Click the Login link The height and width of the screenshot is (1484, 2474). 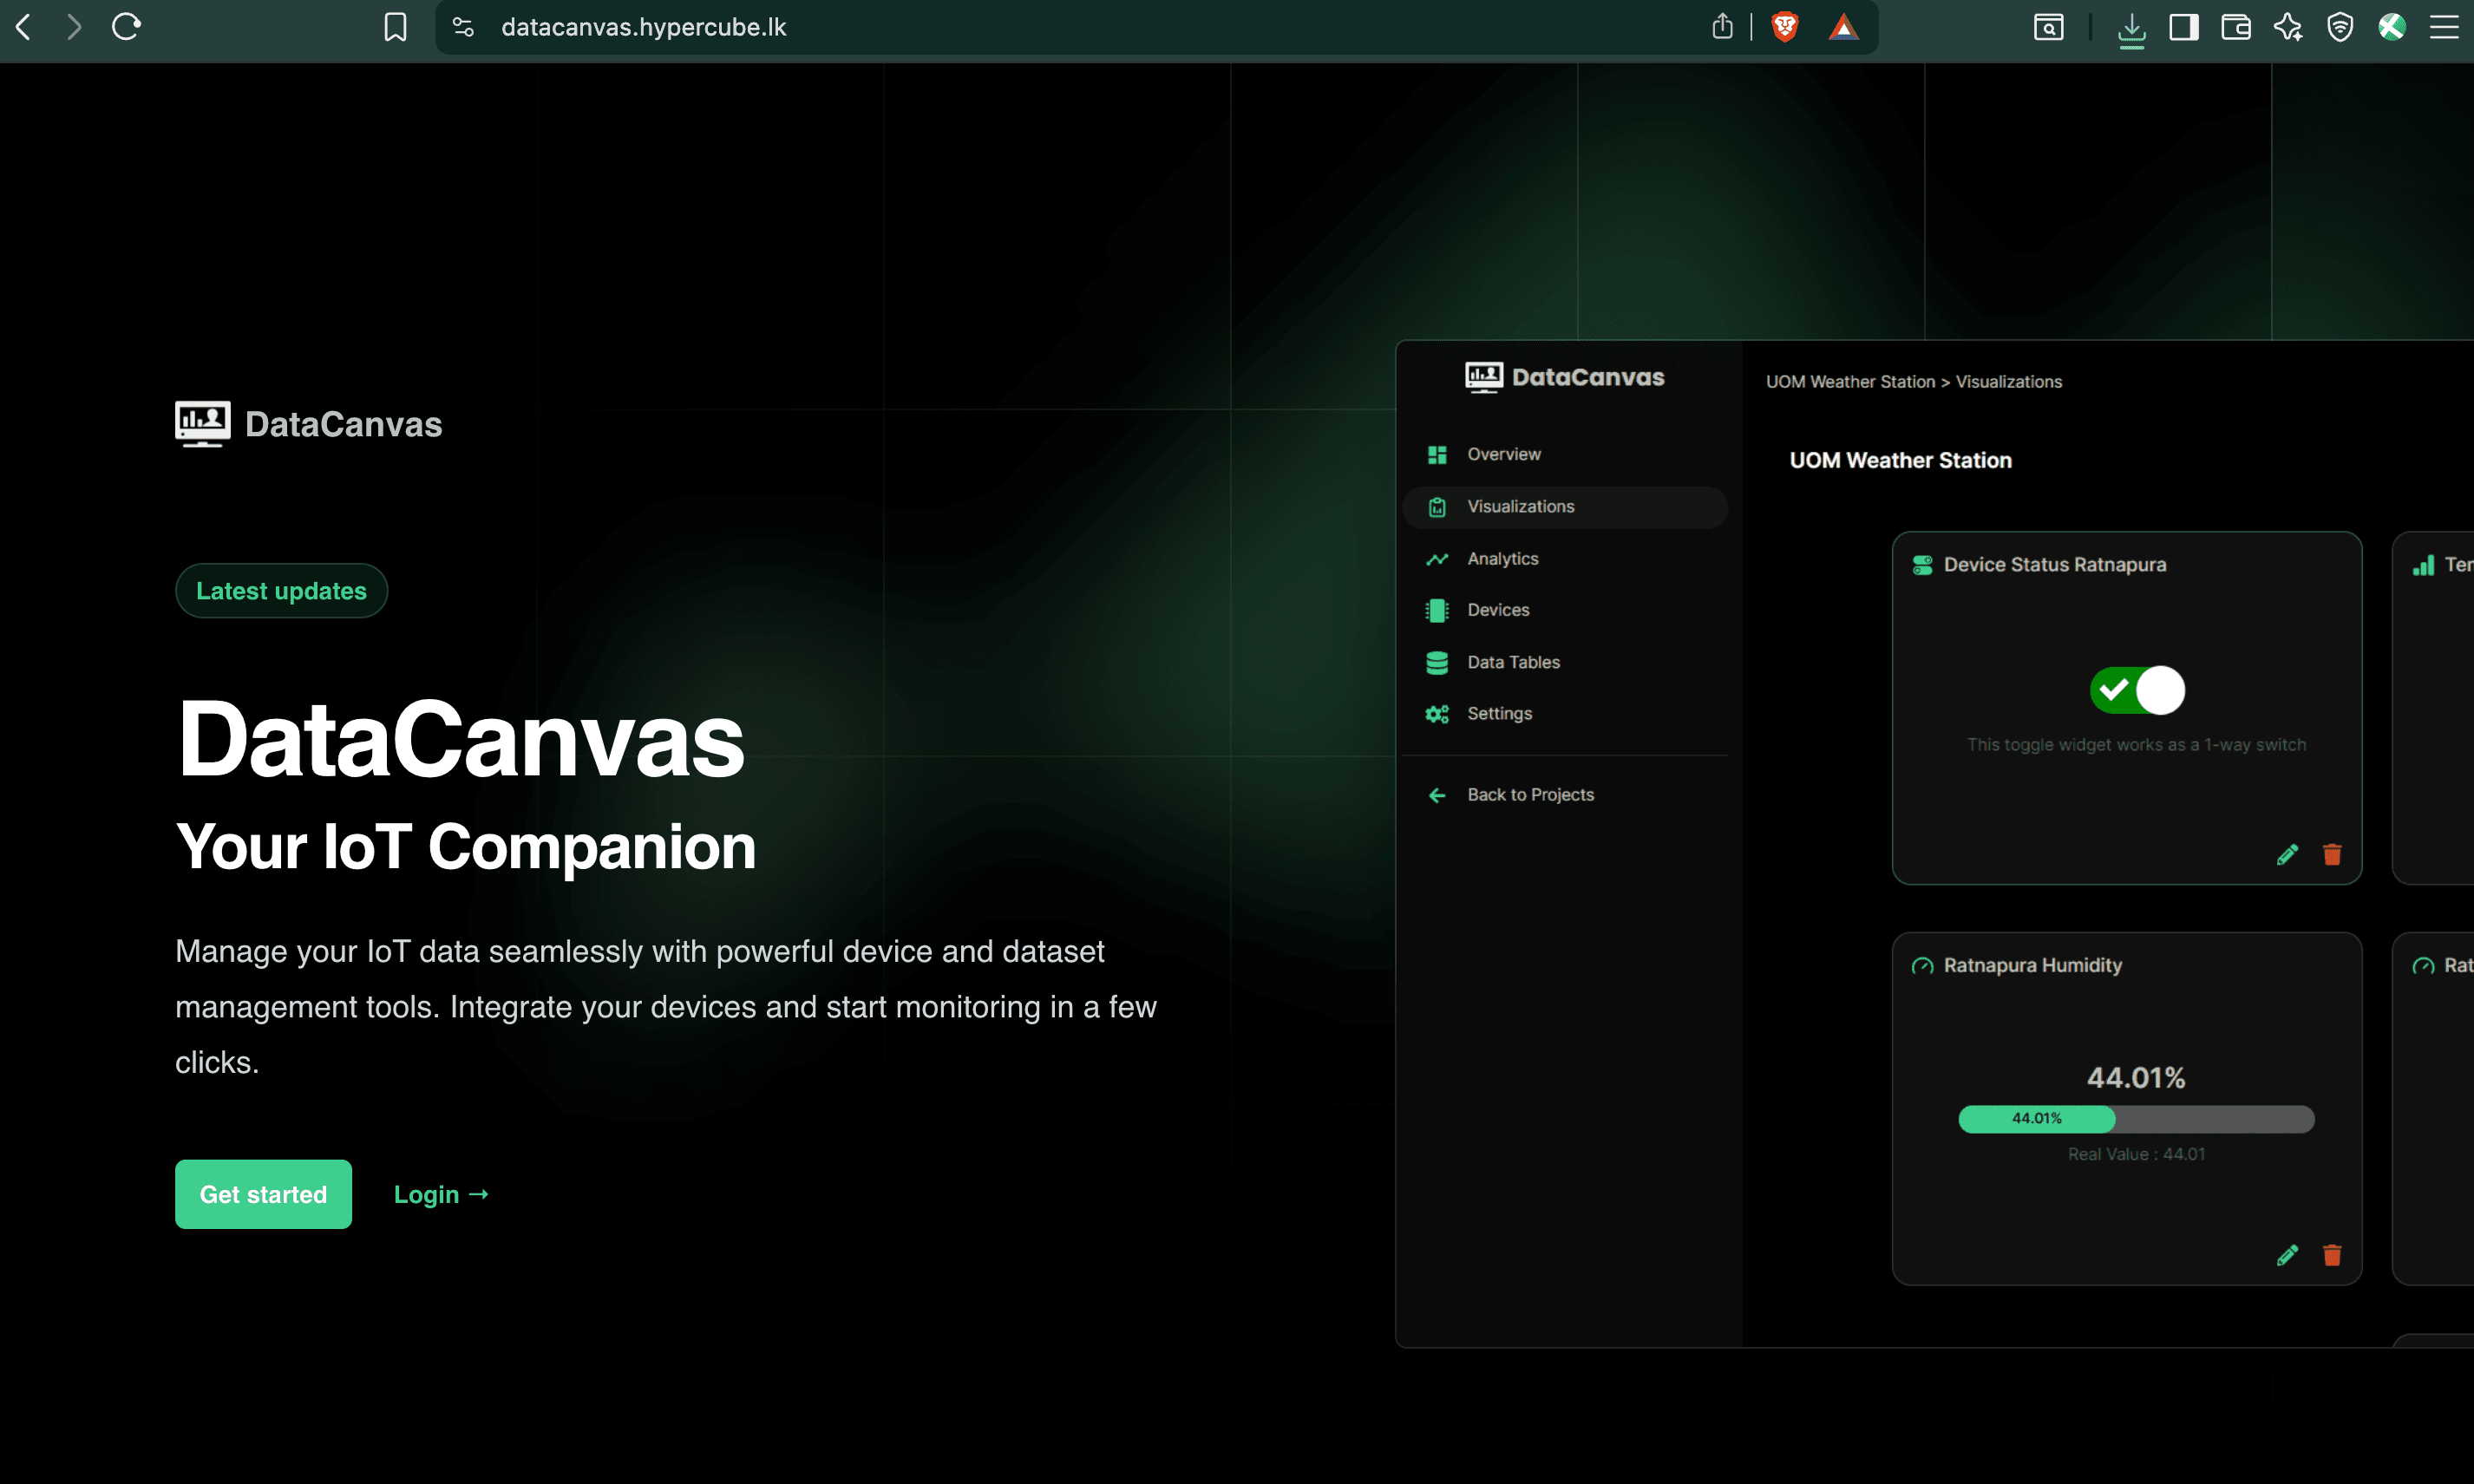pyautogui.click(x=440, y=1194)
